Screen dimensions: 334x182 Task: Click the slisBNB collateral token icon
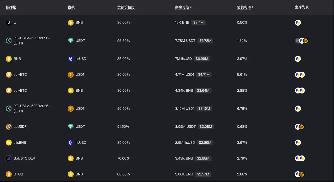click(x=9, y=143)
